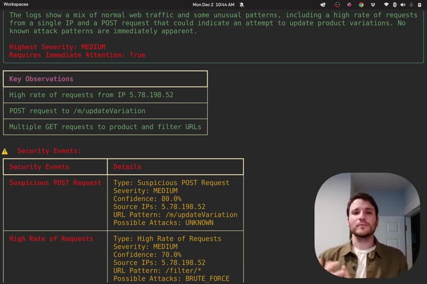427x284 pixels.
Task: Click the webcam video overlay
Action: (x=367, y=225)
